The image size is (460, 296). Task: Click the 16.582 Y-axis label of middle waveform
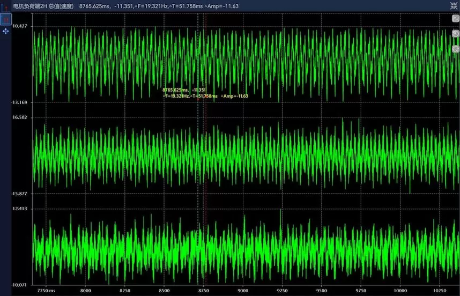pyautogui.click(x=19, y=117)
